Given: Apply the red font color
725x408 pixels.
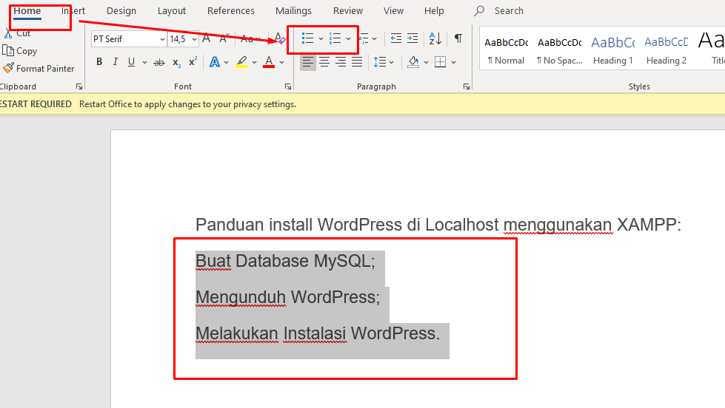Looking at the screenshot, I should tap(269, 62).
